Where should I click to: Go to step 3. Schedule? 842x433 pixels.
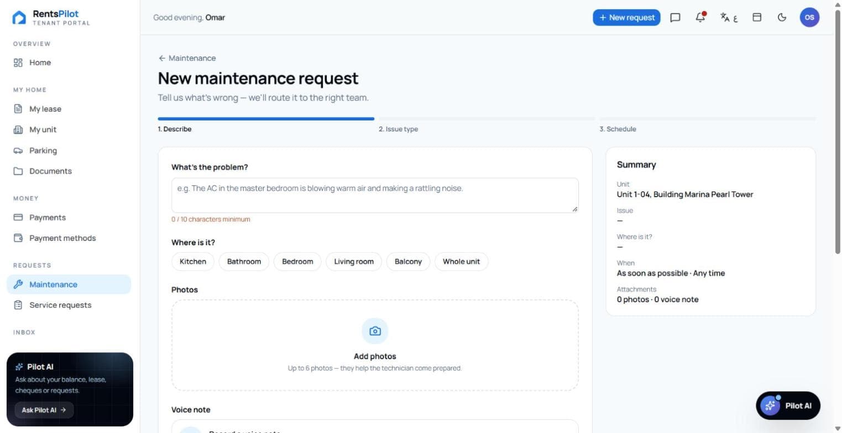click(x=618, y=129)
